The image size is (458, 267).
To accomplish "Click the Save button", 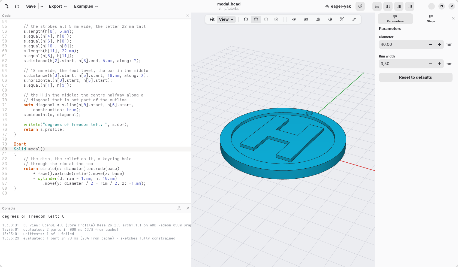I will pos(31,6).
